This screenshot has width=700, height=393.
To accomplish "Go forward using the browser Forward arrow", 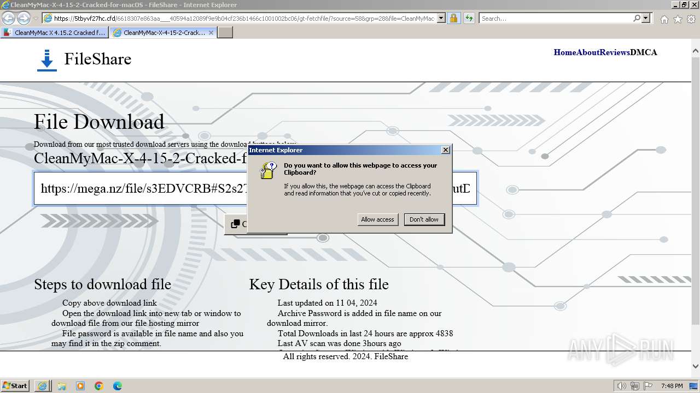I will point(24,18).
